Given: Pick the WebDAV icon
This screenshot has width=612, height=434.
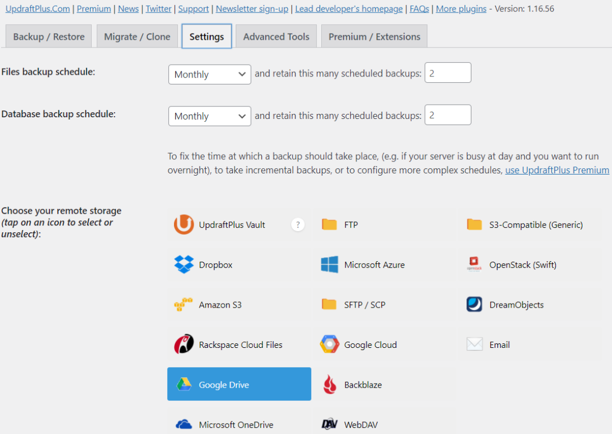Looking at the screenshot, I should pos(329,424).
